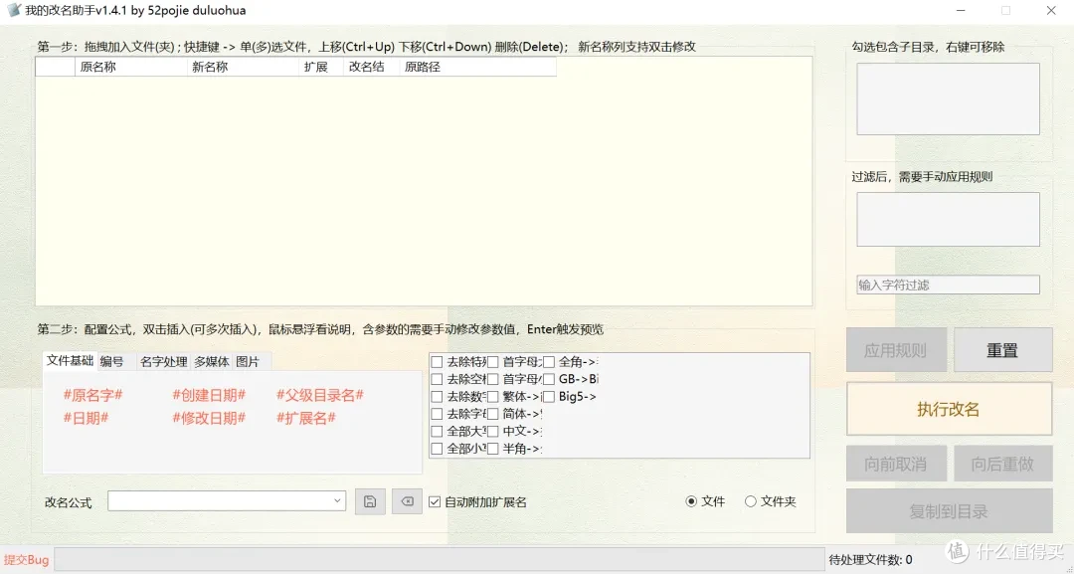Minimize the rename assistant window
This screenshot has width=1074, height=574.
961,10
